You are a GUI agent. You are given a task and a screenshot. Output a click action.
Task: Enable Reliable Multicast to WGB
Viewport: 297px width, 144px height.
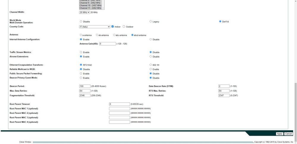click(151, 69)
